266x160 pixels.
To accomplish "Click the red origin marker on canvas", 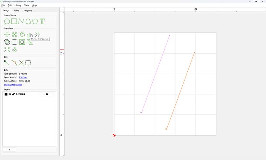I will pyautogui.click(x=114, y=135).
